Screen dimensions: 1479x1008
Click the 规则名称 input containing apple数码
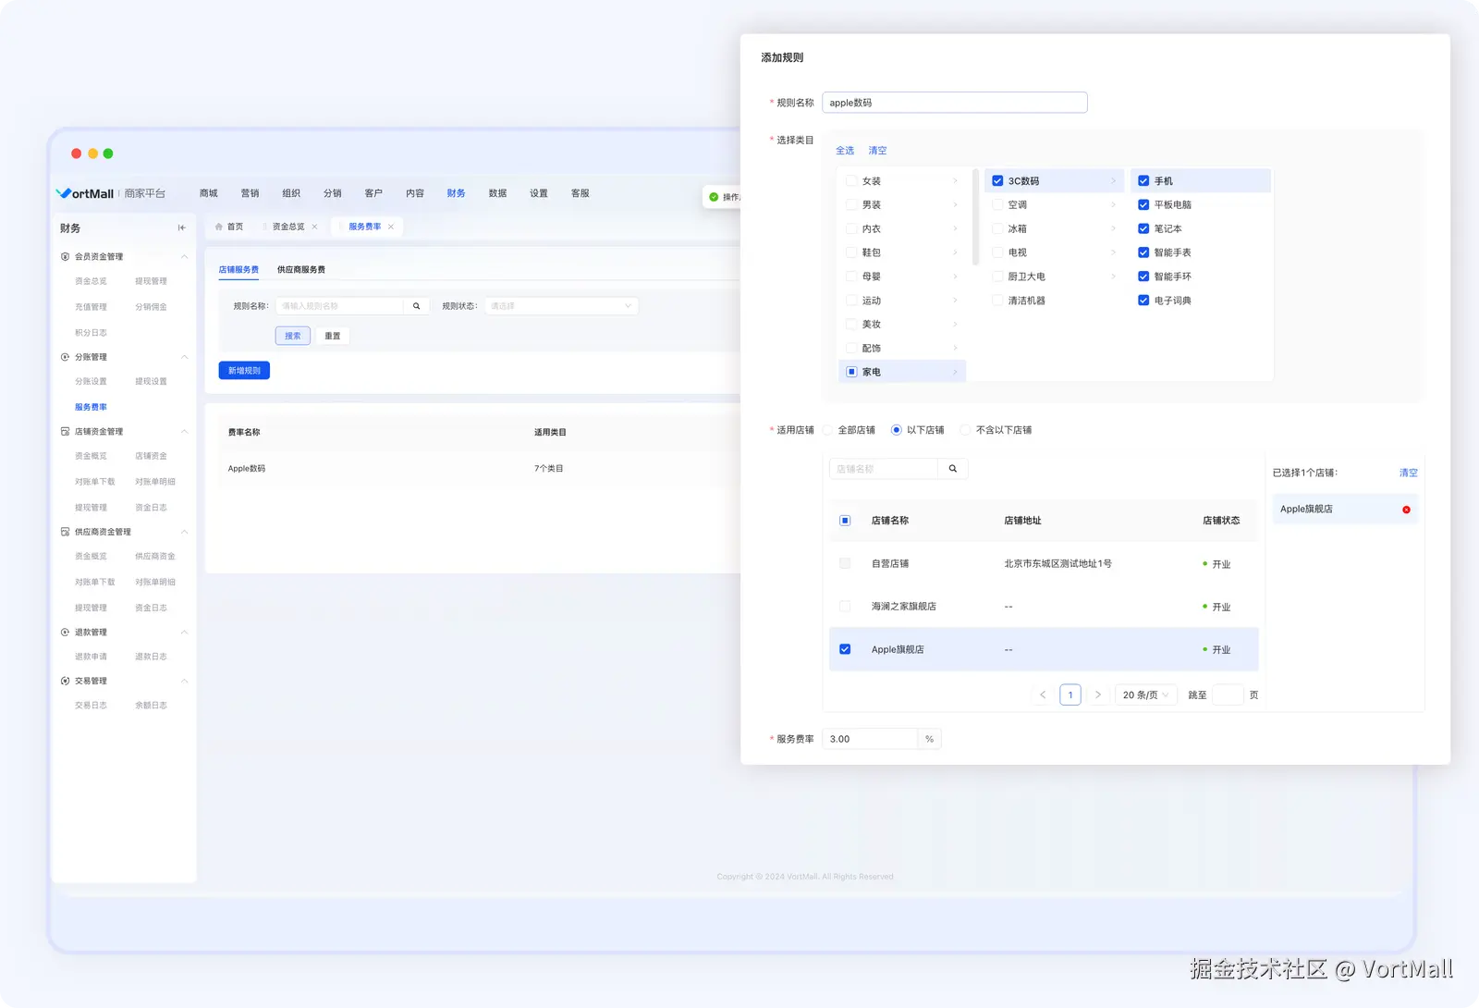point(954,103)
